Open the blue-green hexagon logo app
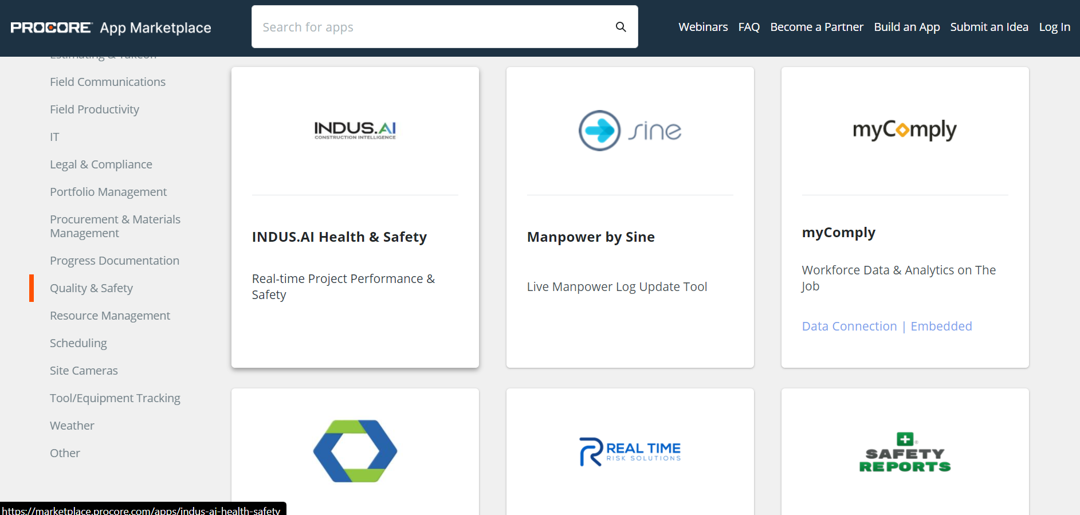 [x=355, y=451]
